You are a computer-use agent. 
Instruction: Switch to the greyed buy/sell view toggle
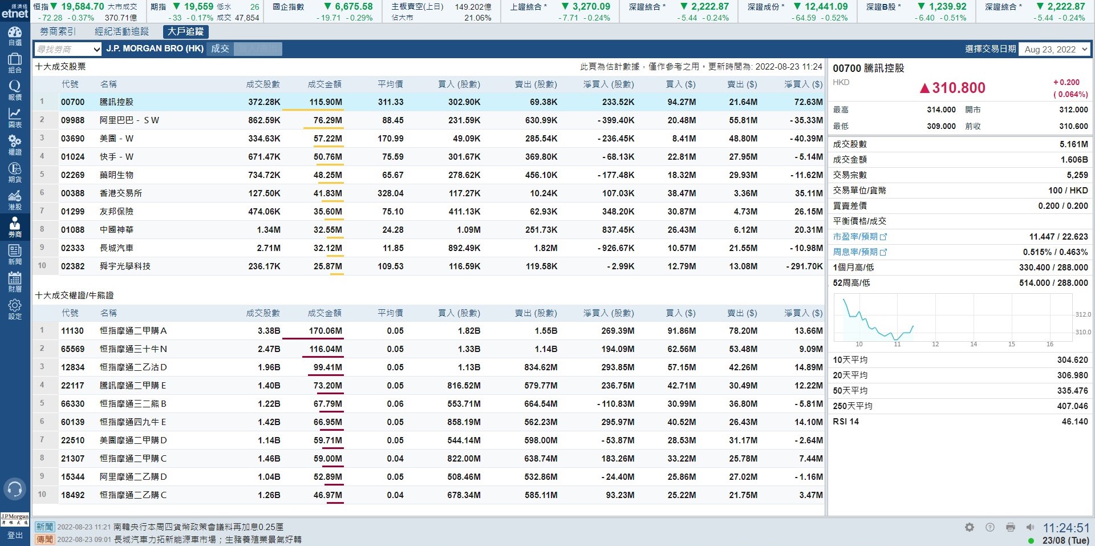[258, 49]
